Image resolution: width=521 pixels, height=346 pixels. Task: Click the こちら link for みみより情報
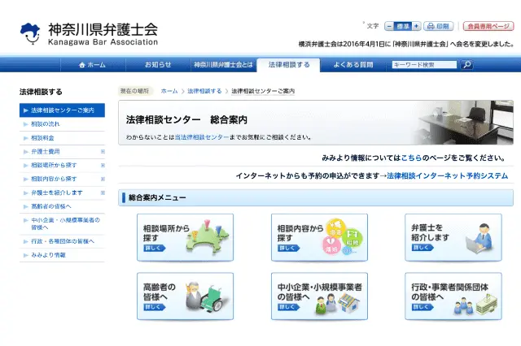click(x=411, y=158)
